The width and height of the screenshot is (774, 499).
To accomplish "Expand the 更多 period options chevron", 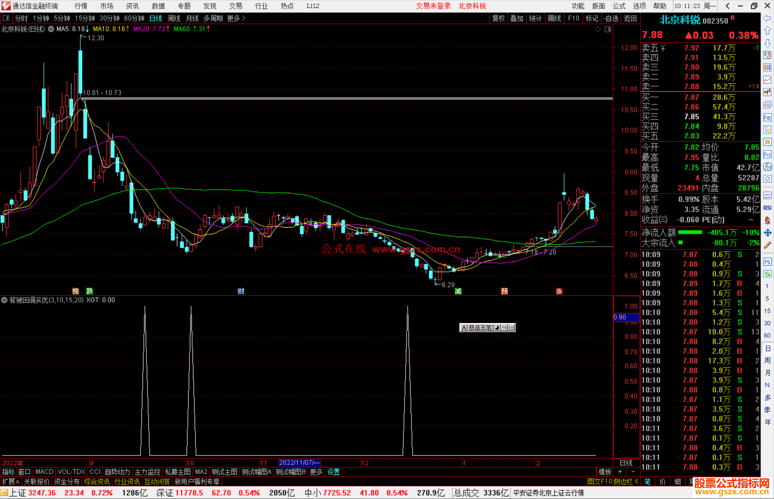I will 244,18.
